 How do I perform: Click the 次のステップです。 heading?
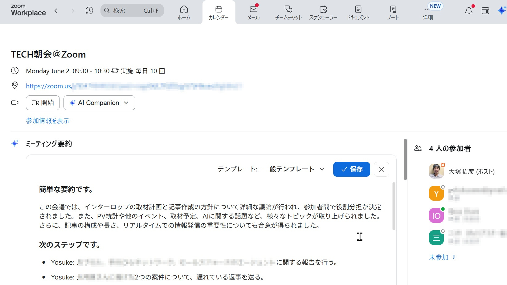tap(70, 245)
